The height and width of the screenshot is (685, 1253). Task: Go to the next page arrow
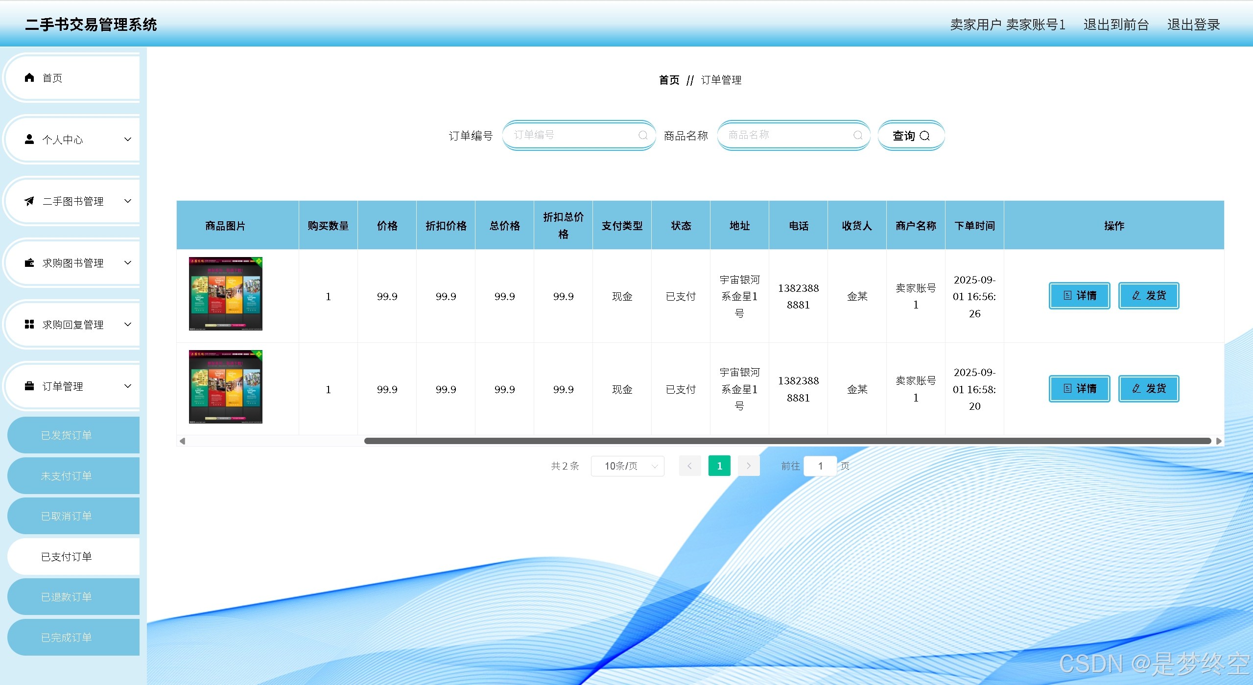[x=749, y=466]
